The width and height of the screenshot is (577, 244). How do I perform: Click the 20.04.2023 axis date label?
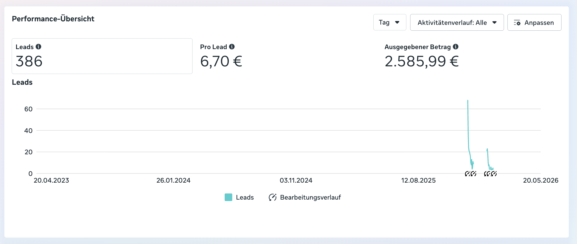(x=51, y=180)
